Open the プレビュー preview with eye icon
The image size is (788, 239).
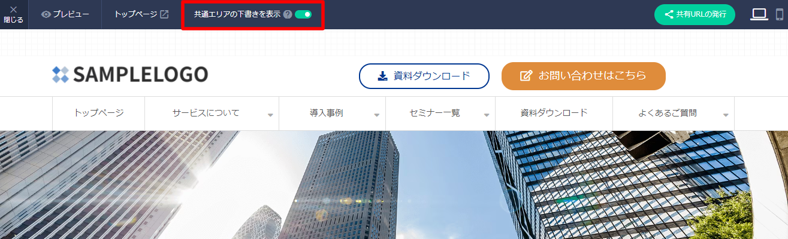(x=65, y=14)
